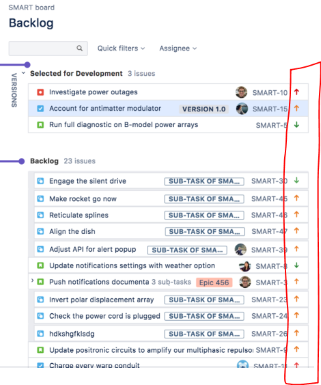Click the sub-task parent label of Adjust API for alert popup

[x=187, y=250]
